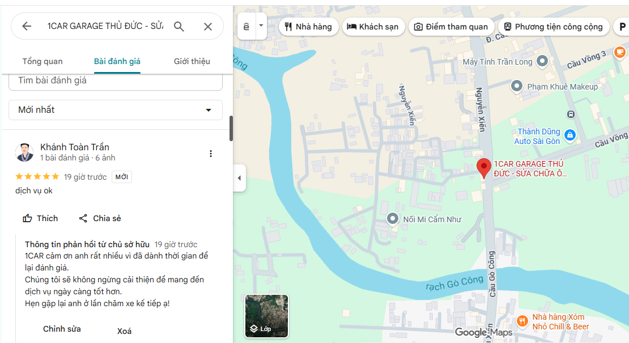Open the Tổng quan tab
Image resolution: width=629 pixels, height=343 pixels.
[42, 61]
